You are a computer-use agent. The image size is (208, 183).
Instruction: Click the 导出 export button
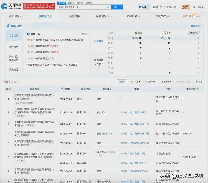(199, 82)
